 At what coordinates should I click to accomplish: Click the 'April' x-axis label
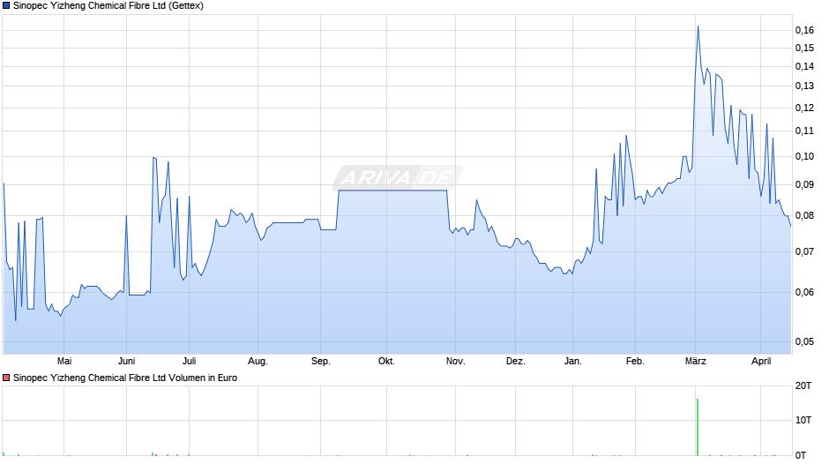point(761,362)
